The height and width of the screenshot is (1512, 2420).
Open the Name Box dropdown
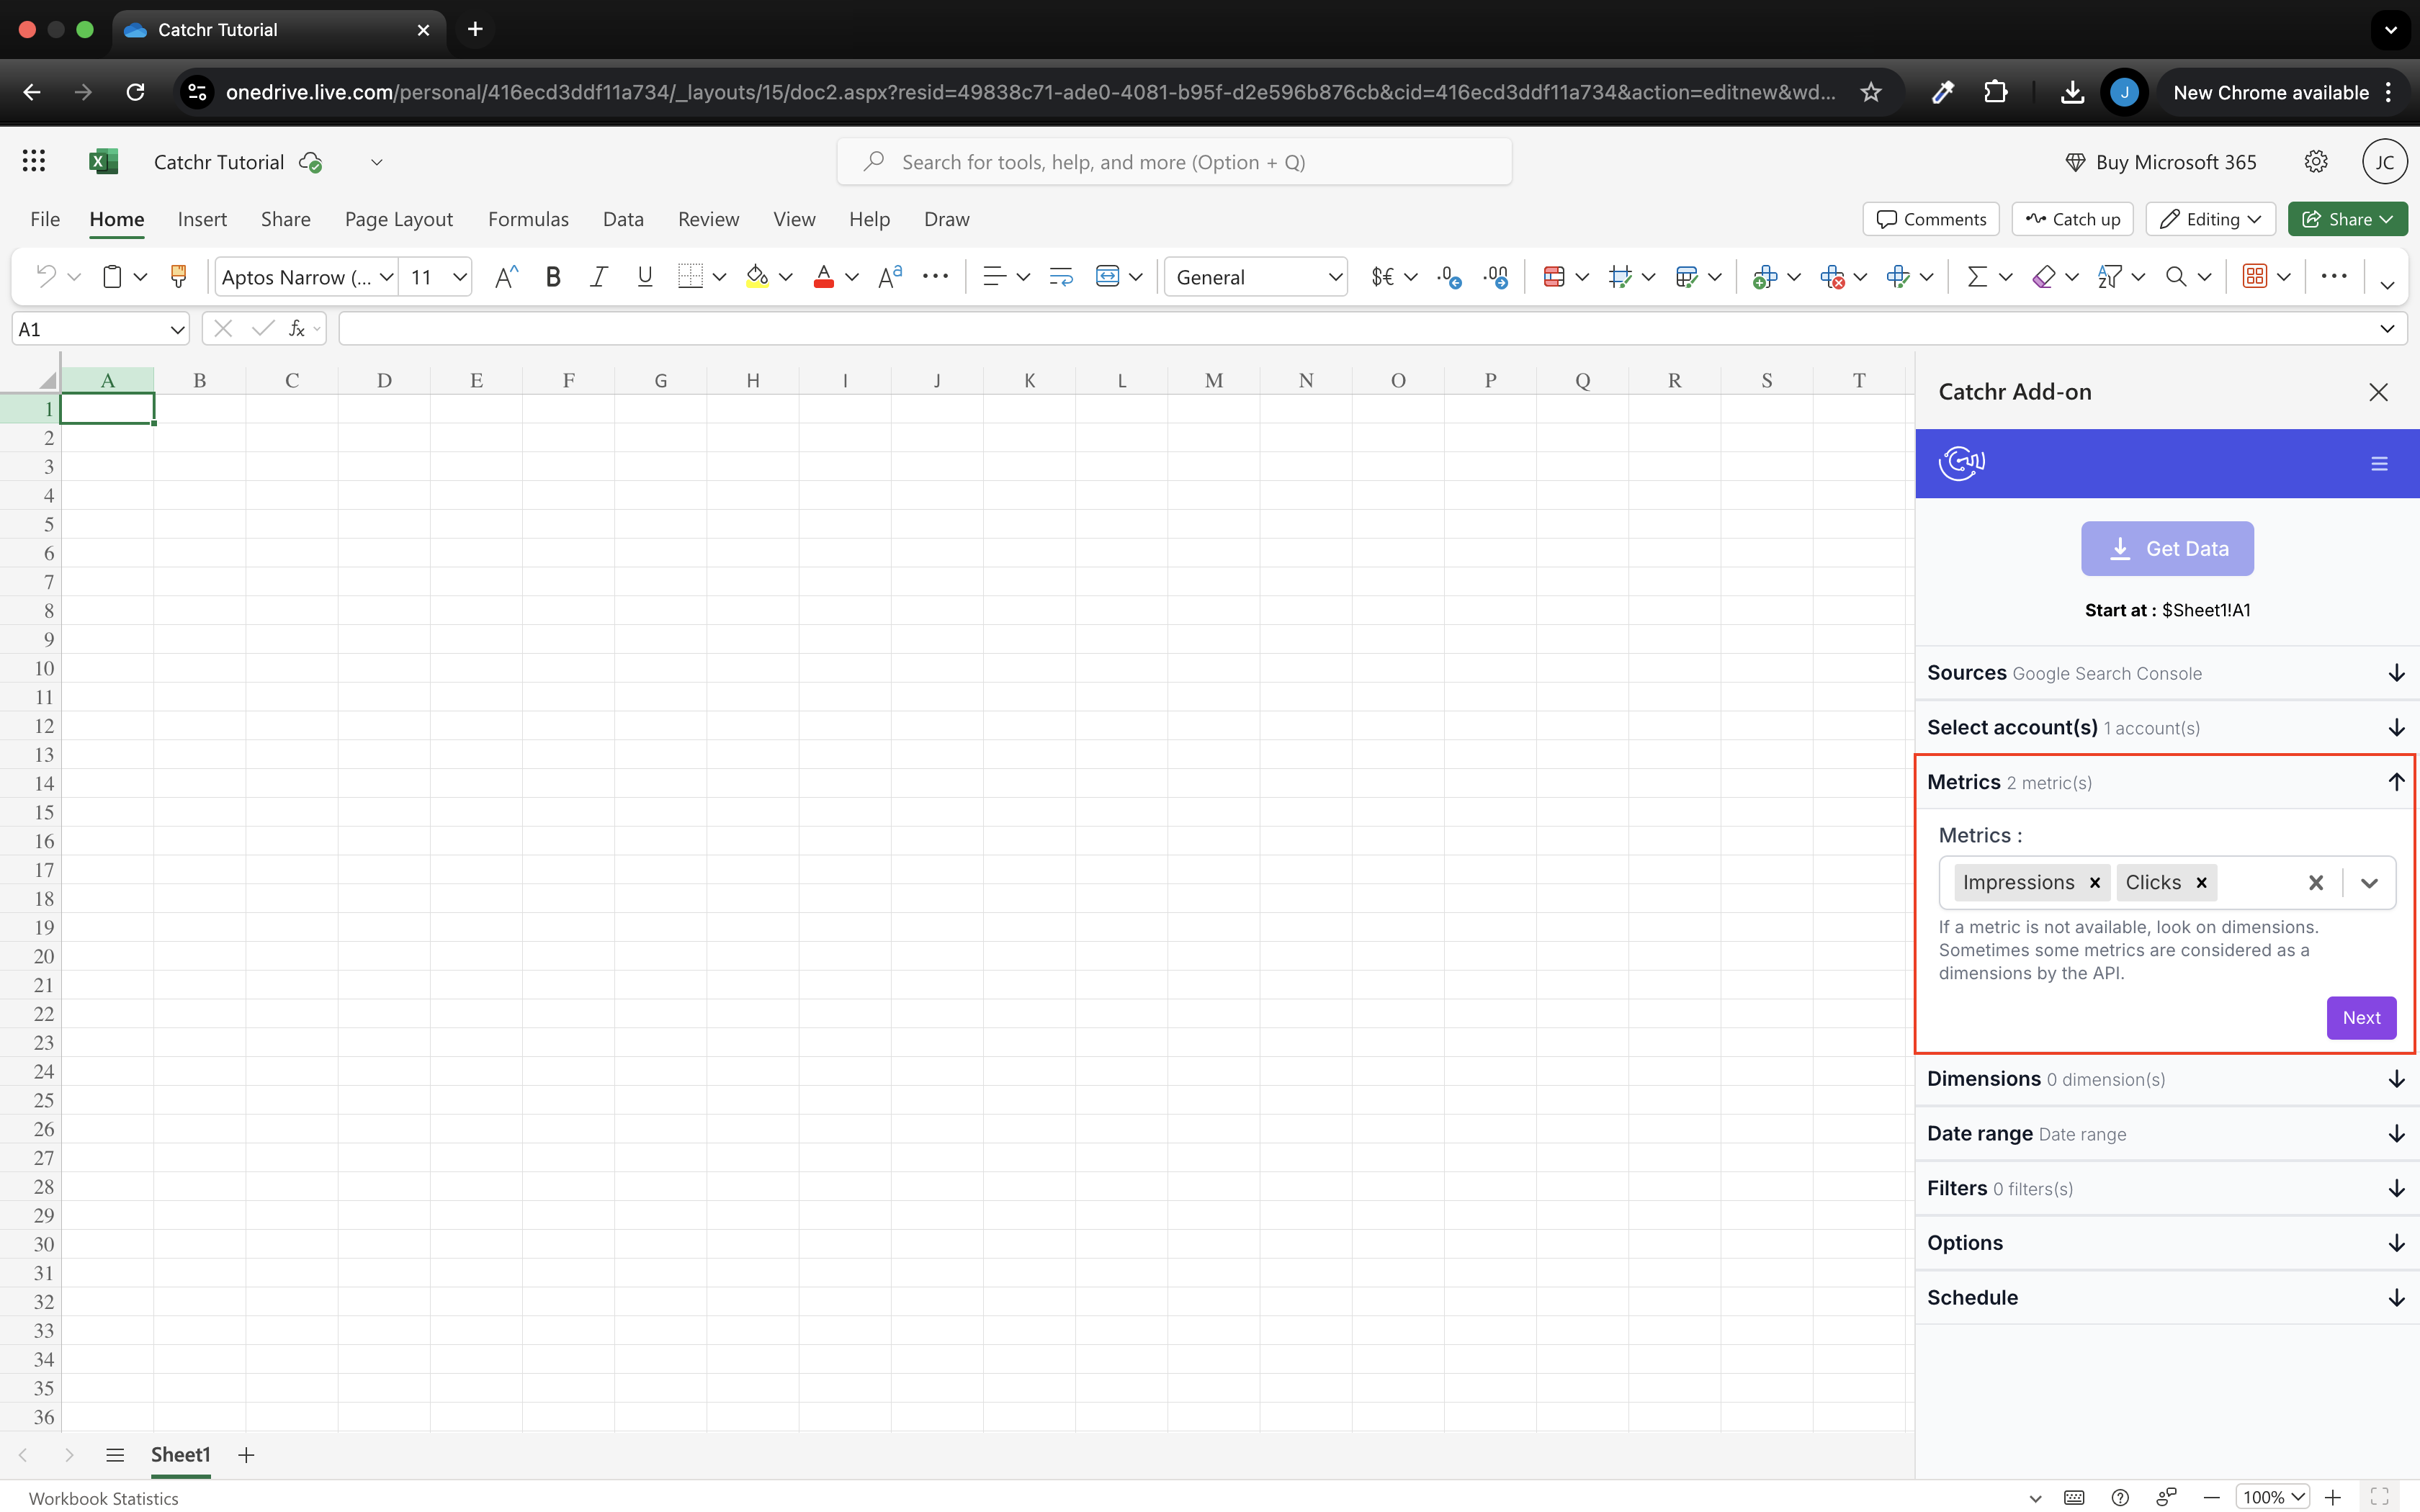[177, 329]
